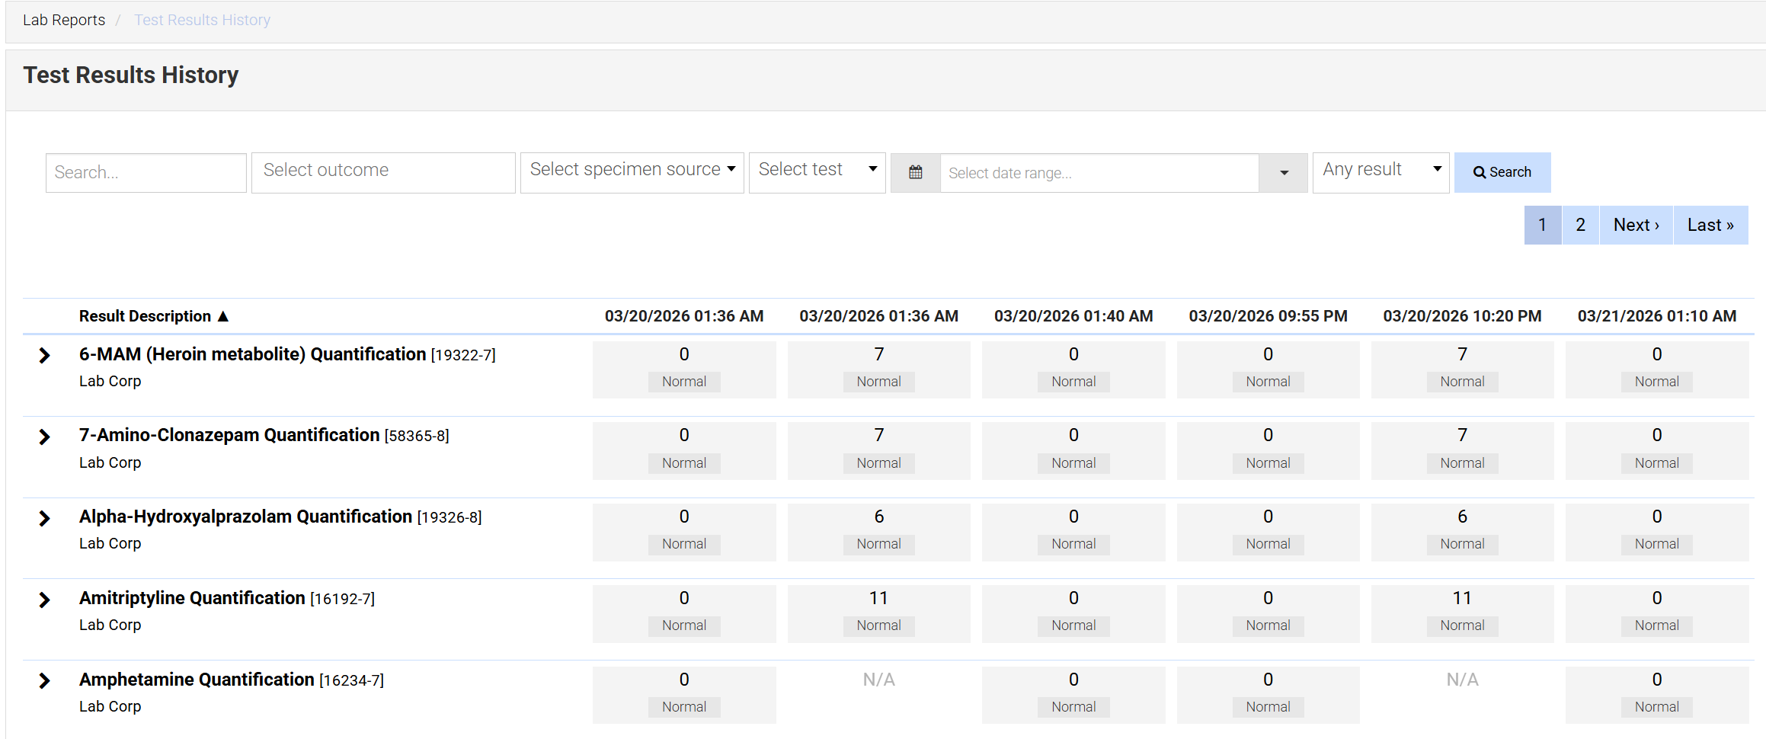
Task: Expand the Amphetamine Quantification row
Action: [x=44, y=680]
